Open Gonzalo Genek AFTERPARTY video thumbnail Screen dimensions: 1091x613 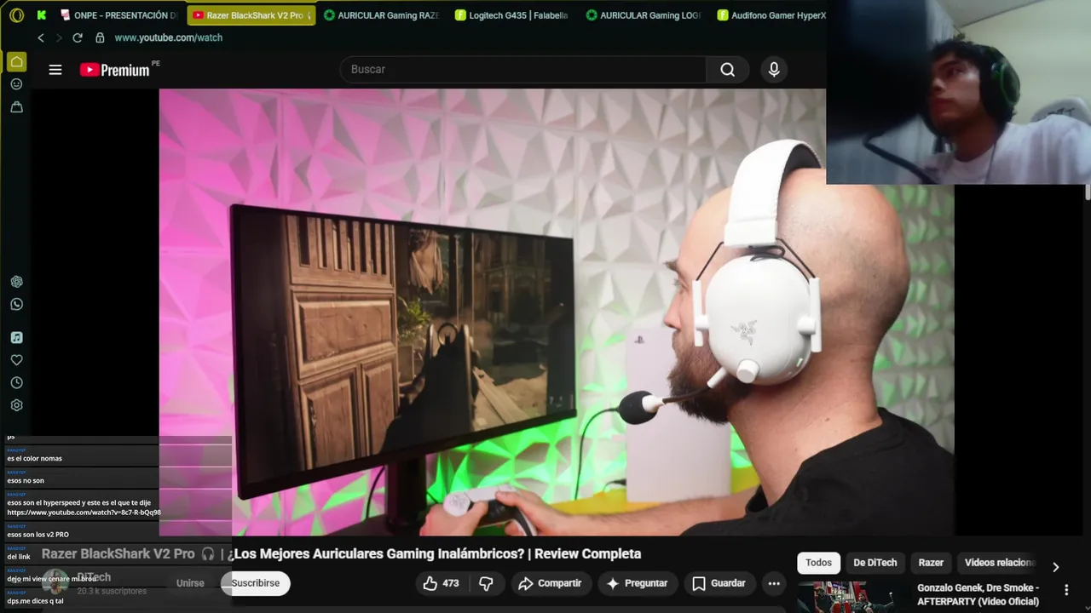(x=846, y=597)
